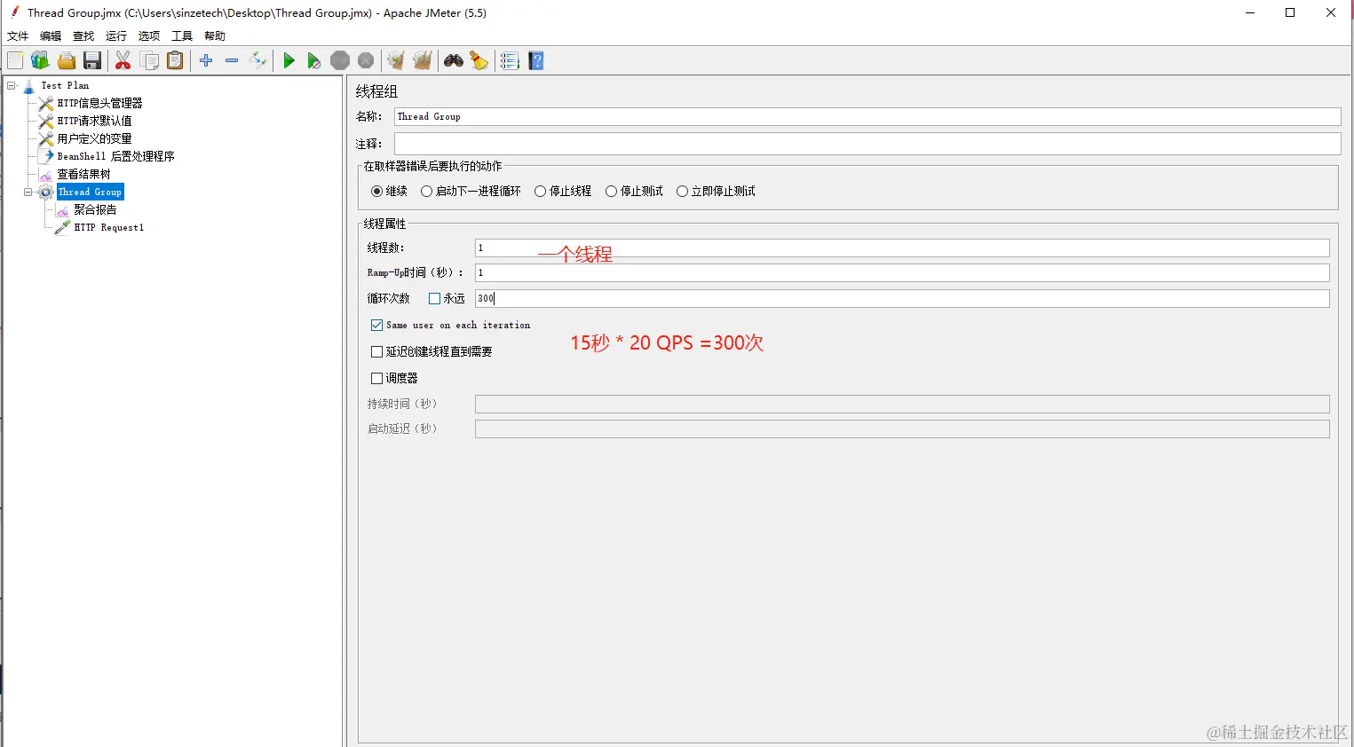Click the Open file folder icon
The width and height of the screenshot is (1354, 747).
[x=67, y=60]
